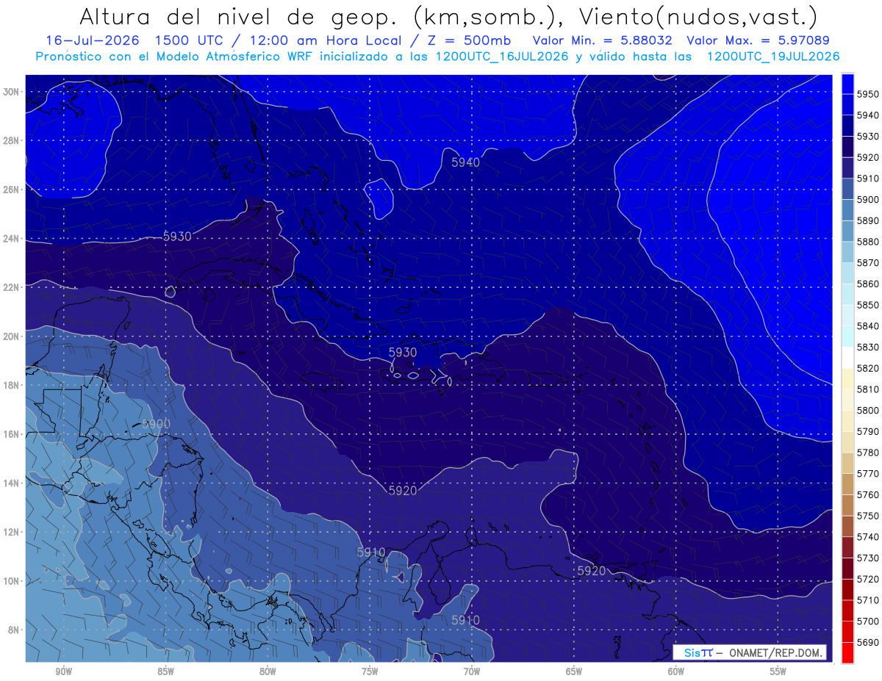Click the 18N latitude label
882x681 pixels.
click(x=11, y=385)
